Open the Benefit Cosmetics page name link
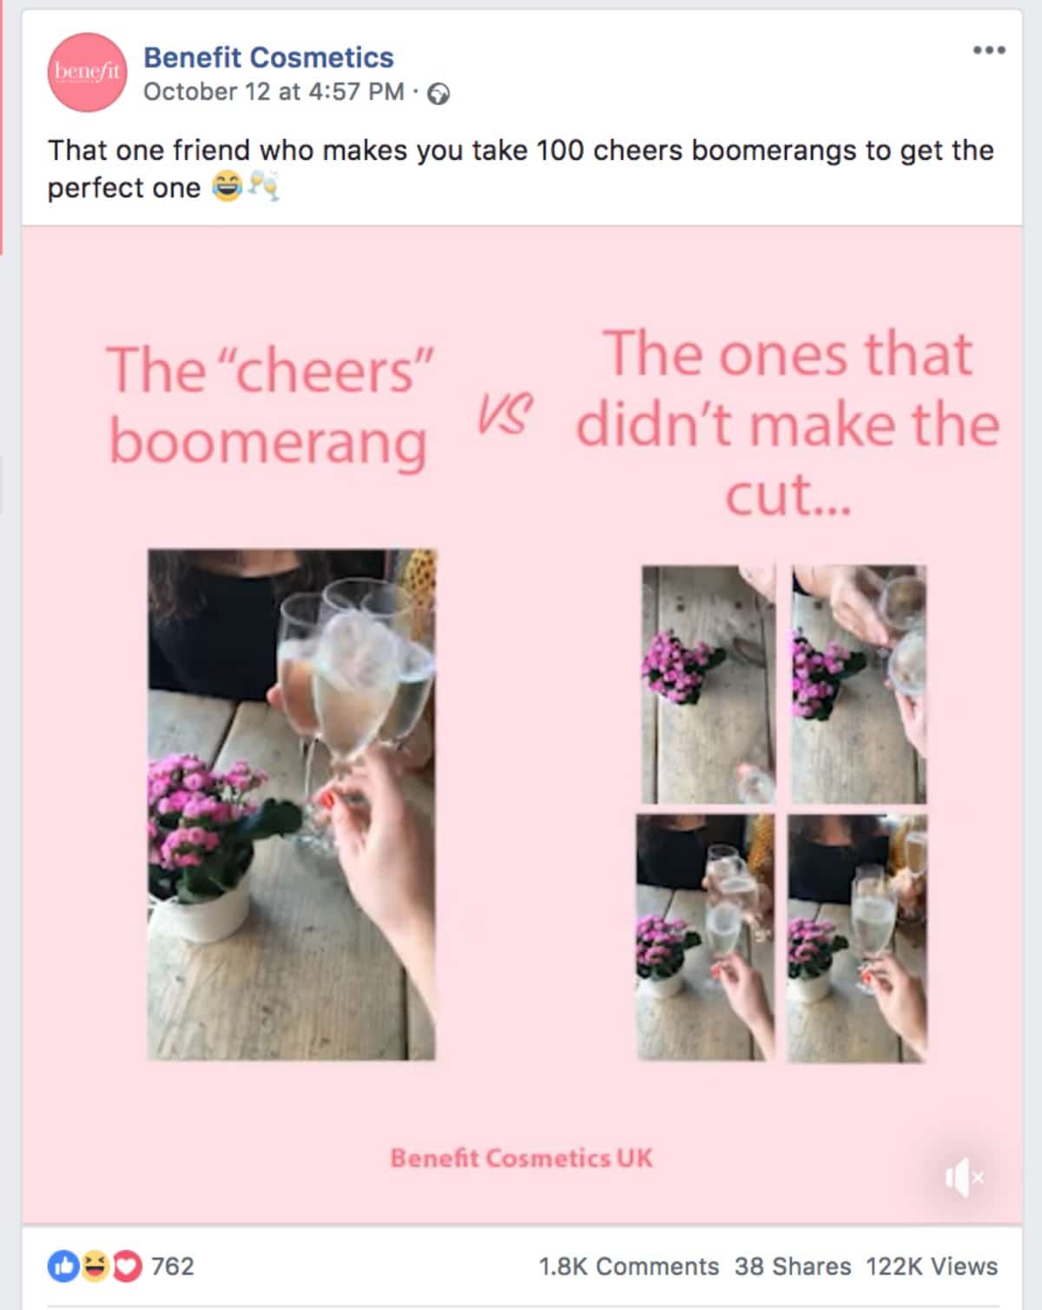This screenshot has width=1042, height=1310. tap(268, 57)
